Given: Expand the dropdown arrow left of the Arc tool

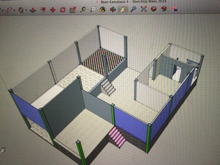Looking at the screenshot, I should (x=3, y=11).
